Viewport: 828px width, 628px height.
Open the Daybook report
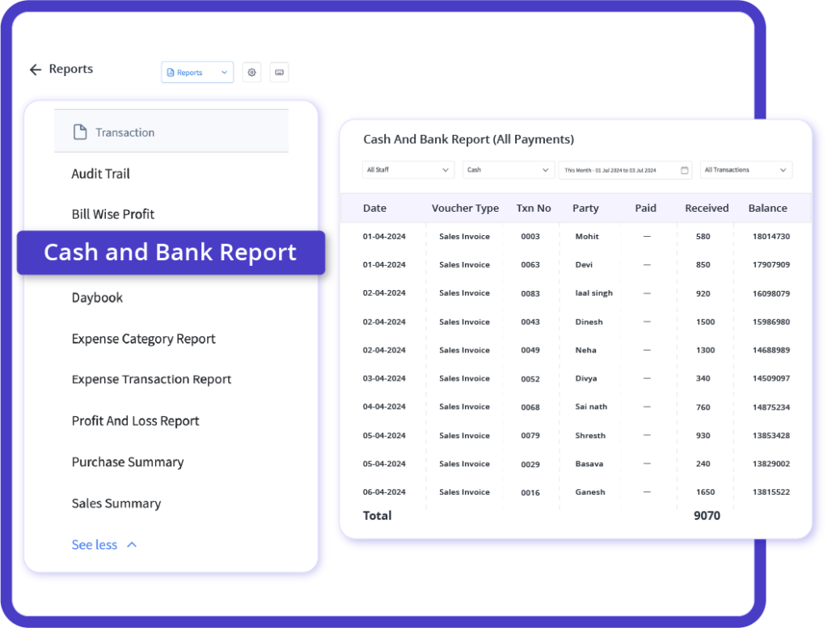click(97, 297)
